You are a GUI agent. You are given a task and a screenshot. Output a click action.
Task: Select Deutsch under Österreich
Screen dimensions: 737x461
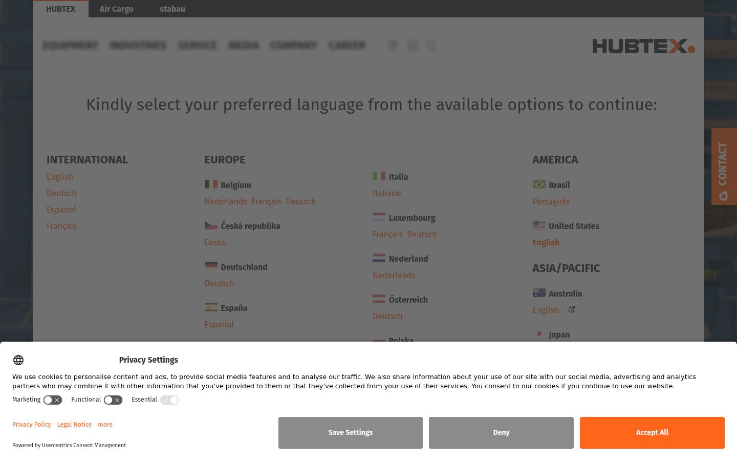387,316
